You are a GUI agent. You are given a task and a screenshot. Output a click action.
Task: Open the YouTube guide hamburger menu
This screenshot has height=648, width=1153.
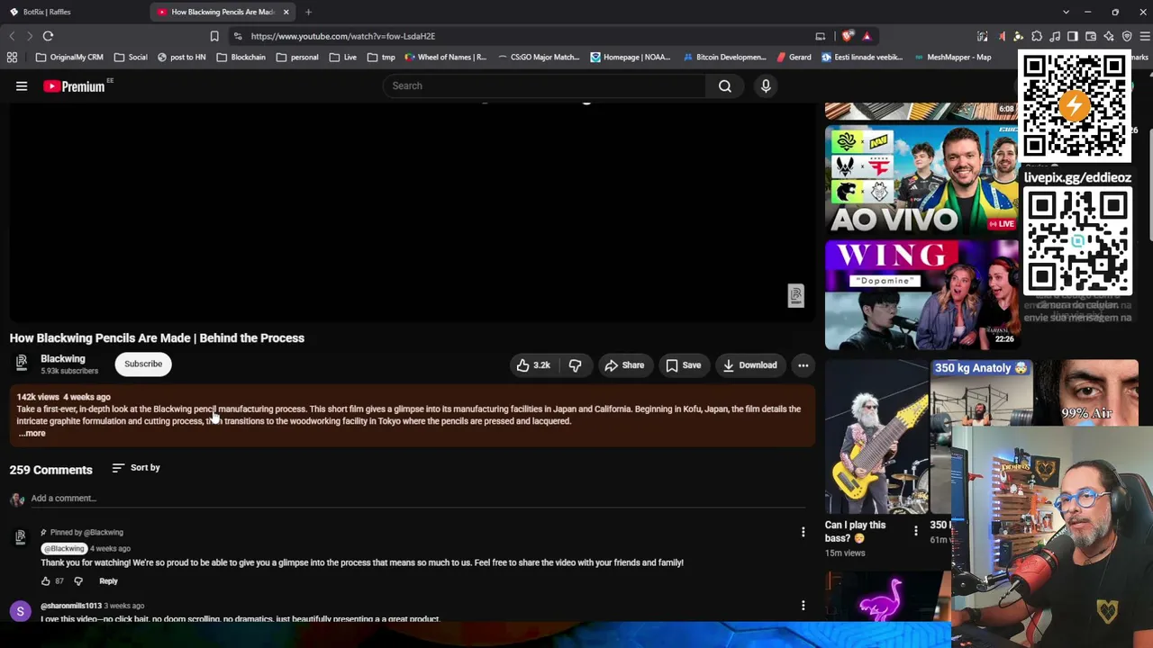22,86
